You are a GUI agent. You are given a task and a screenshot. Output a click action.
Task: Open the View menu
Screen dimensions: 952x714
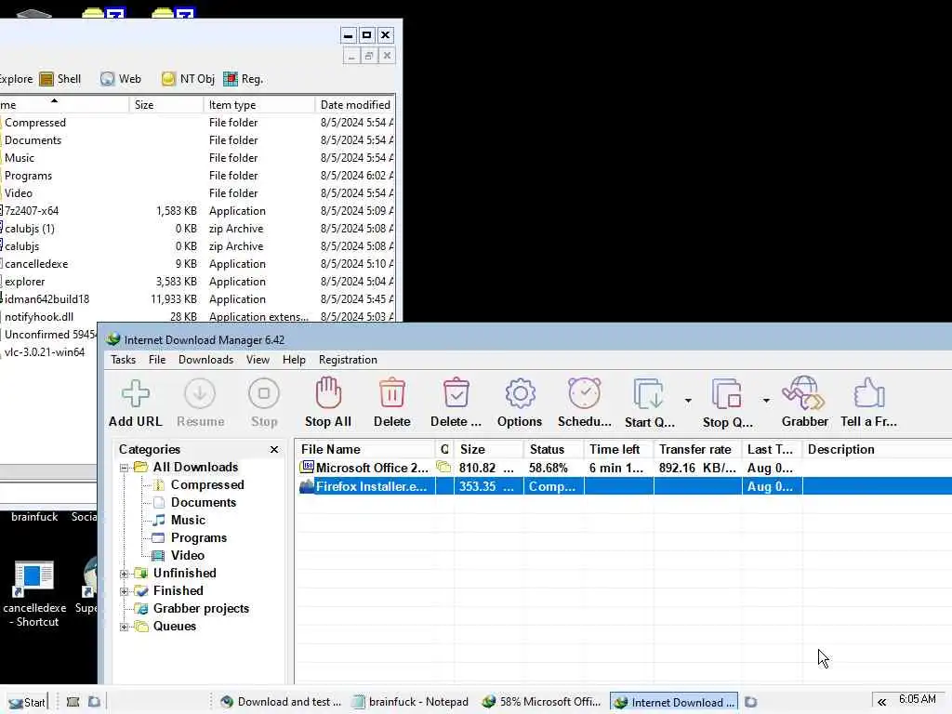[x=258, y=360]
